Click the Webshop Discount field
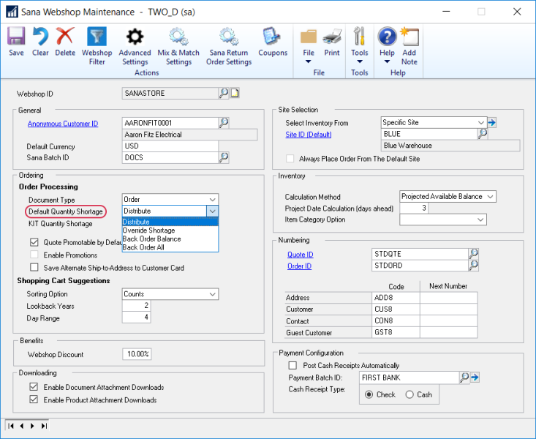Viewport: 536px width, 439px height. click(x=137, y=354)
